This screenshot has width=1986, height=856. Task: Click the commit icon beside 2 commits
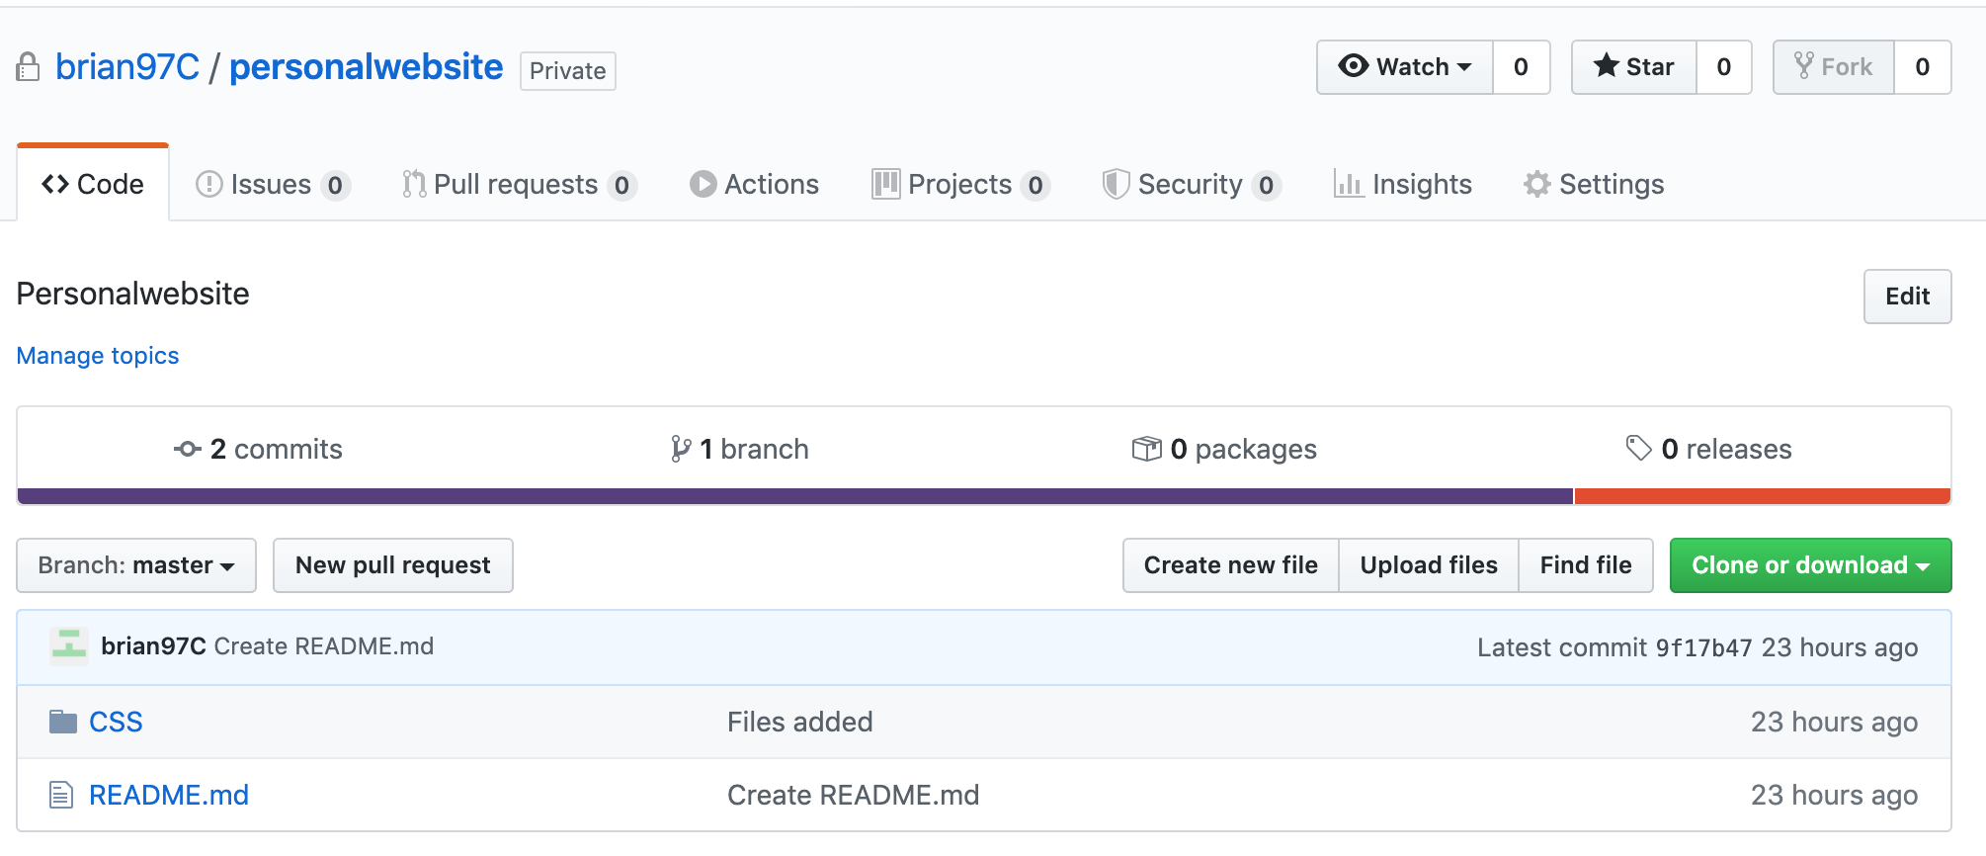[x=188, y=449]
